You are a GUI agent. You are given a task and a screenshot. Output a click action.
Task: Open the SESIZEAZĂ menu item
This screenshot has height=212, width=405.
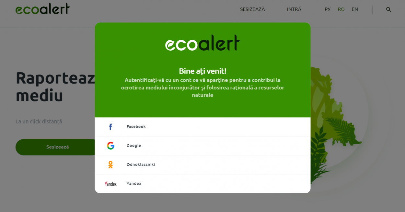252,9
